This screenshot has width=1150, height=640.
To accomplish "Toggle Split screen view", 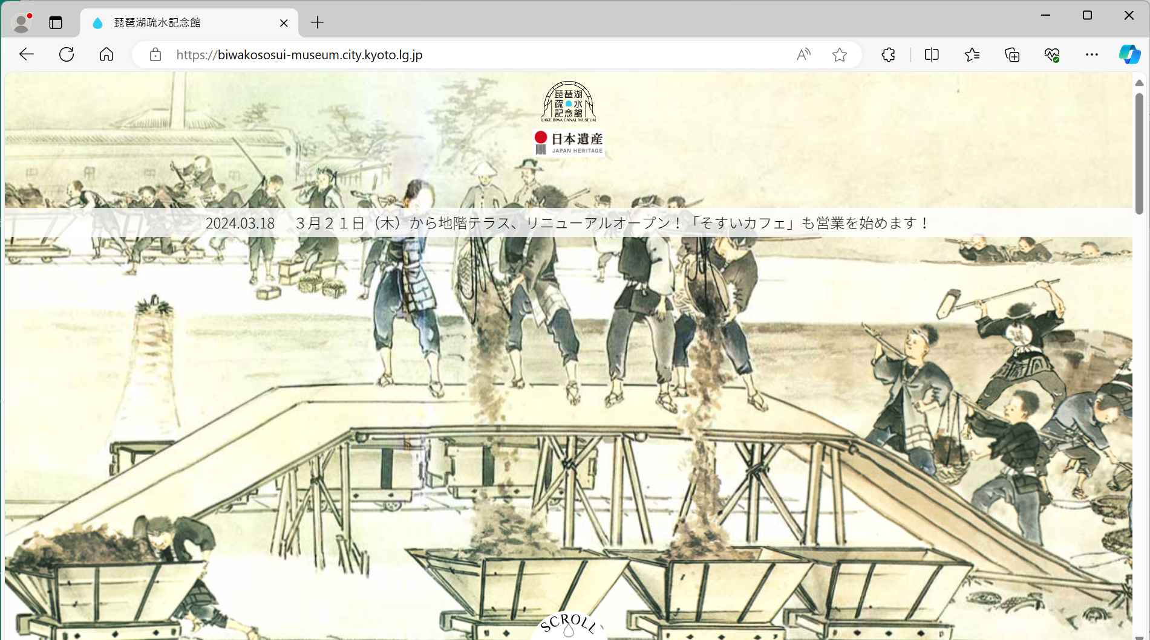I will coord(932,55).
